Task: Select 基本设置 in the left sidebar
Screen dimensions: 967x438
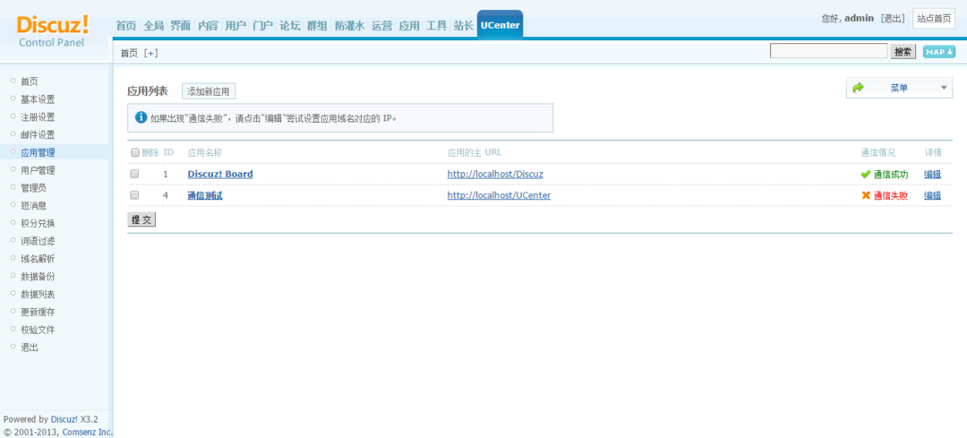Action: 38,99
